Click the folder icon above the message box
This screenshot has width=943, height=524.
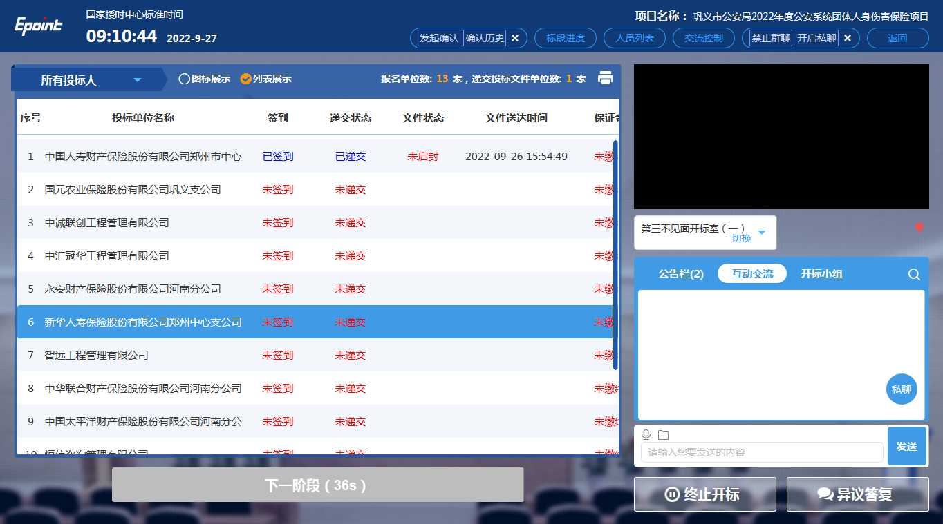point(664,434)
